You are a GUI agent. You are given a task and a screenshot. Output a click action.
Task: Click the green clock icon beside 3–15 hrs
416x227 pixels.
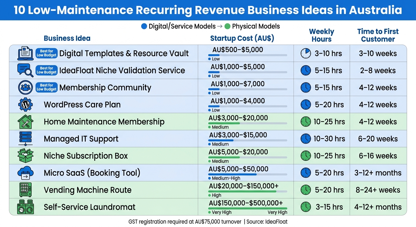[x=306, y=207]
